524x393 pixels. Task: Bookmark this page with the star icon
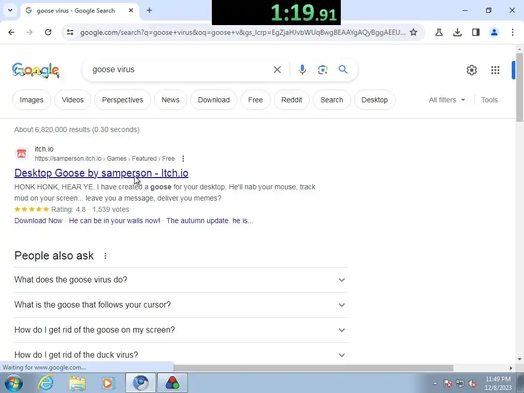click(413, 32)
